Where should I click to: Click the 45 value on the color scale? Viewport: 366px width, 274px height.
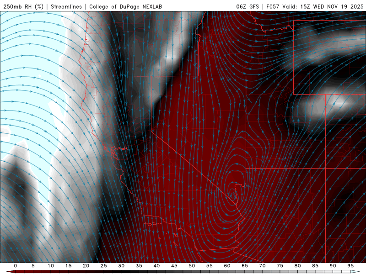pyautogui.click(x=174, y=266)
